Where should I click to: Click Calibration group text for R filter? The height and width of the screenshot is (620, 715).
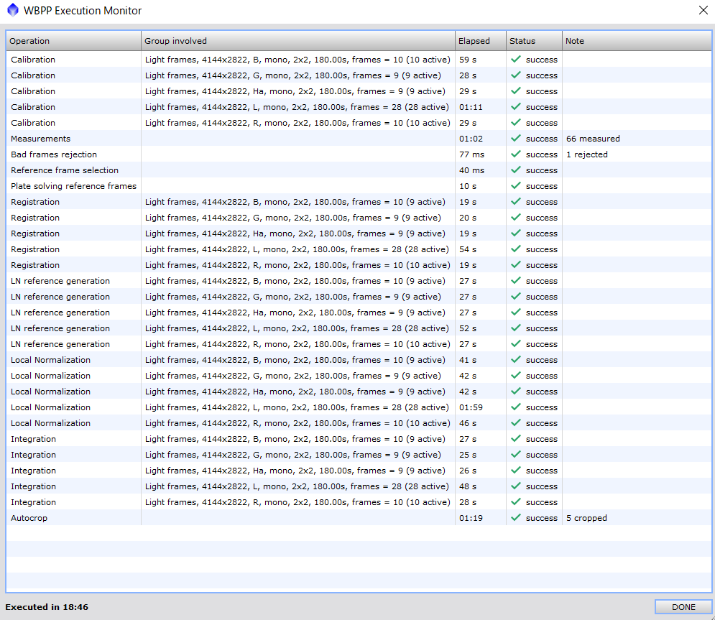[x=297, y=123]
